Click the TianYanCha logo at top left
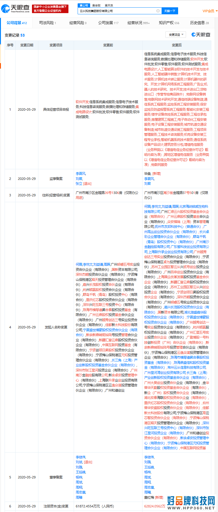The height and width of the screenshot is (512, 218). click(16, 9)
